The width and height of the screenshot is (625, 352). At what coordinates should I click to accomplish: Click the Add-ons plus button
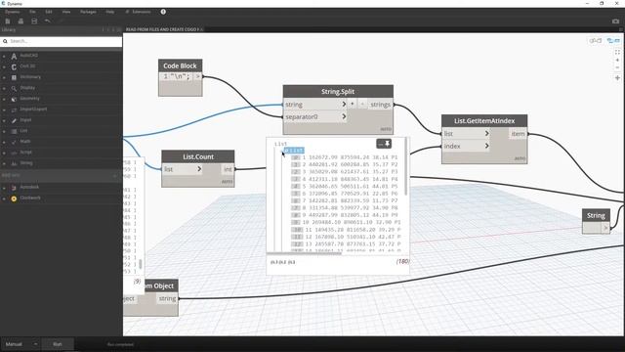coord(115,176)
